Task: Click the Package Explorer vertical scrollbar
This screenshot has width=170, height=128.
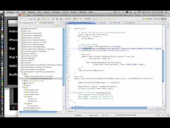Action: (x=63, y=57)
